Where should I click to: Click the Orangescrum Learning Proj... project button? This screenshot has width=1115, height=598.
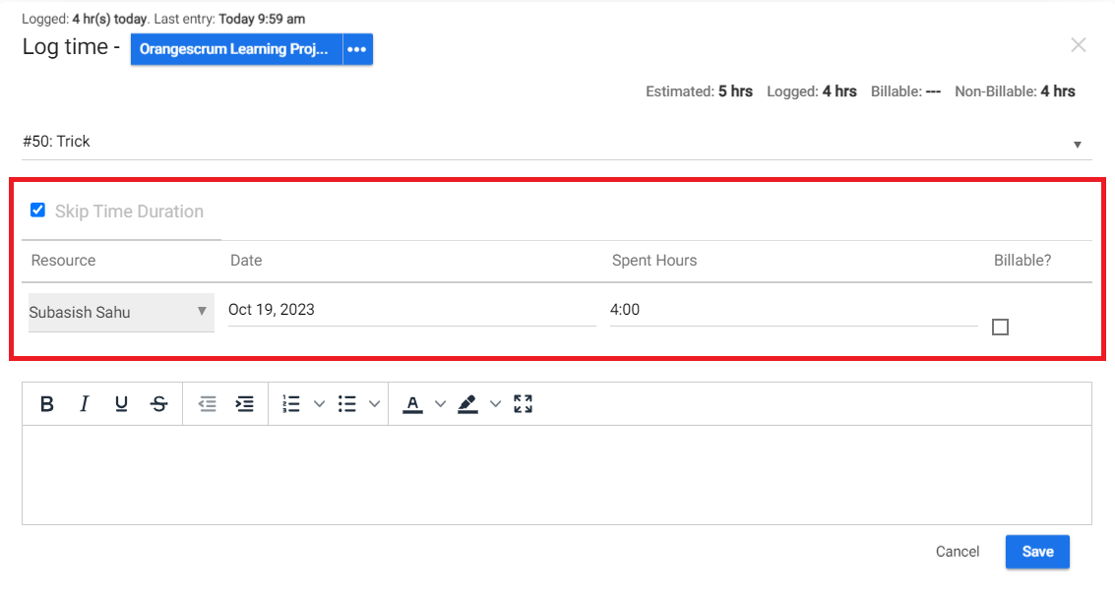coord(236,49)
